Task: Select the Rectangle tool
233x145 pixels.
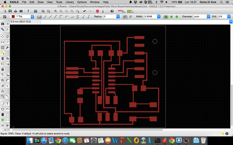Action: coord(3,115)
